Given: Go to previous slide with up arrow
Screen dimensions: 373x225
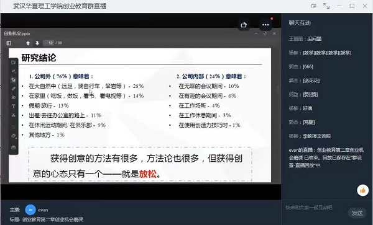Looking at the screenshot, I should pos(28,43).
